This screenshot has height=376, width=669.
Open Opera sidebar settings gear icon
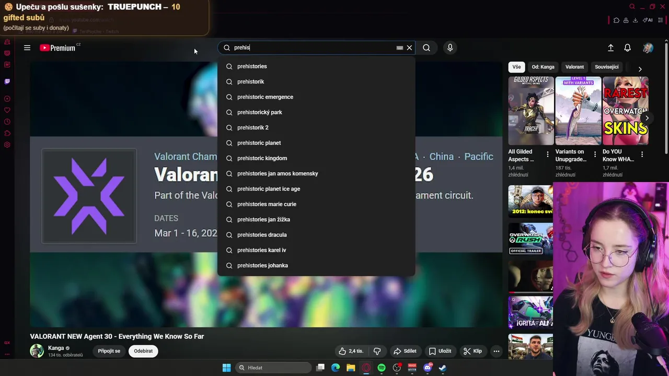pos(7,145)
